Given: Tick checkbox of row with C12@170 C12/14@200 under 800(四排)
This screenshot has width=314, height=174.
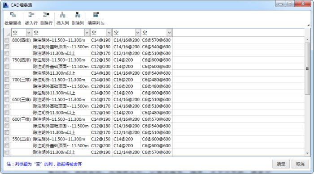Looking at the screenshot, I should click(x=7, y=53).
